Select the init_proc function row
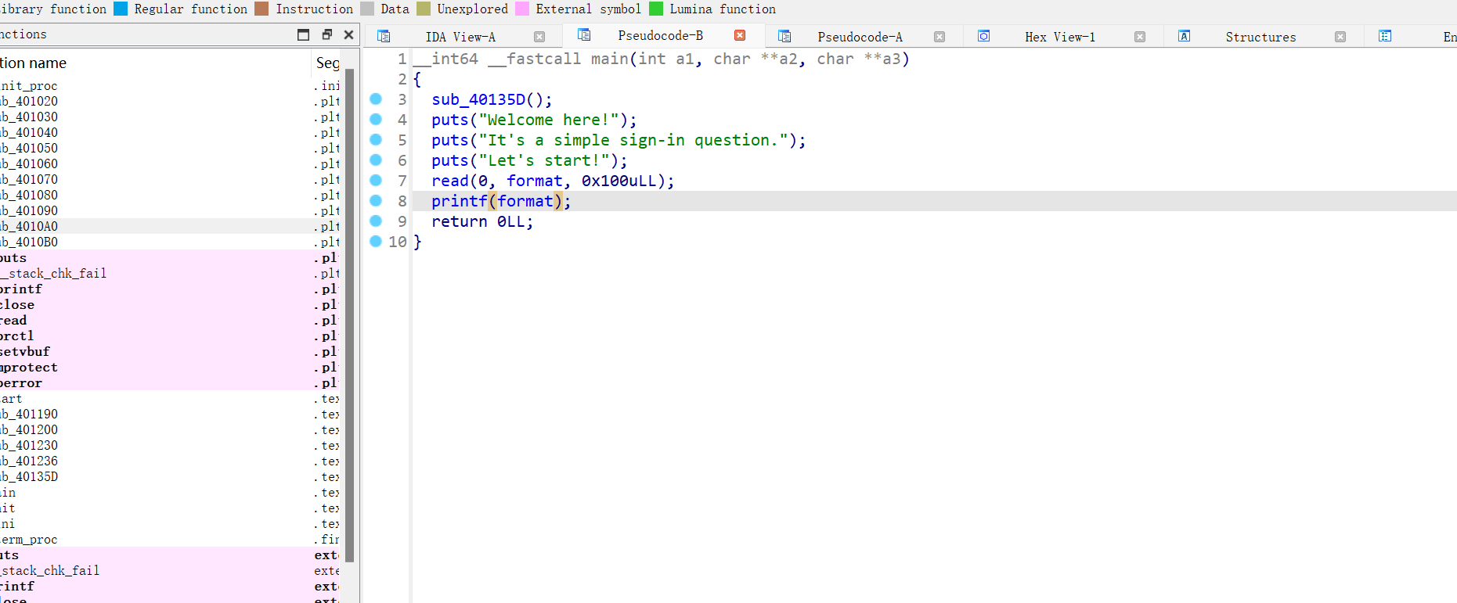Viewport: 1457px width, 603px height. click(x=171, y=85)
